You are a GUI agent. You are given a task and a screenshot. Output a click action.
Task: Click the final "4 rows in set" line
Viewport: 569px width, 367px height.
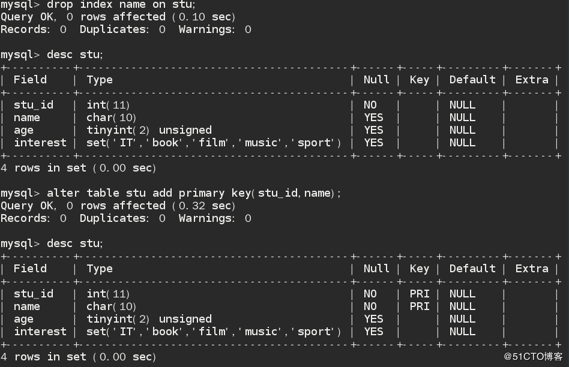(x=78, y=357)
